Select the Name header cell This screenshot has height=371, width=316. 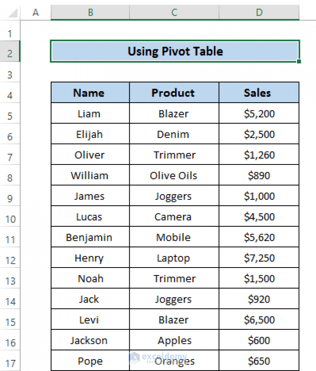(x=90, y=92)
